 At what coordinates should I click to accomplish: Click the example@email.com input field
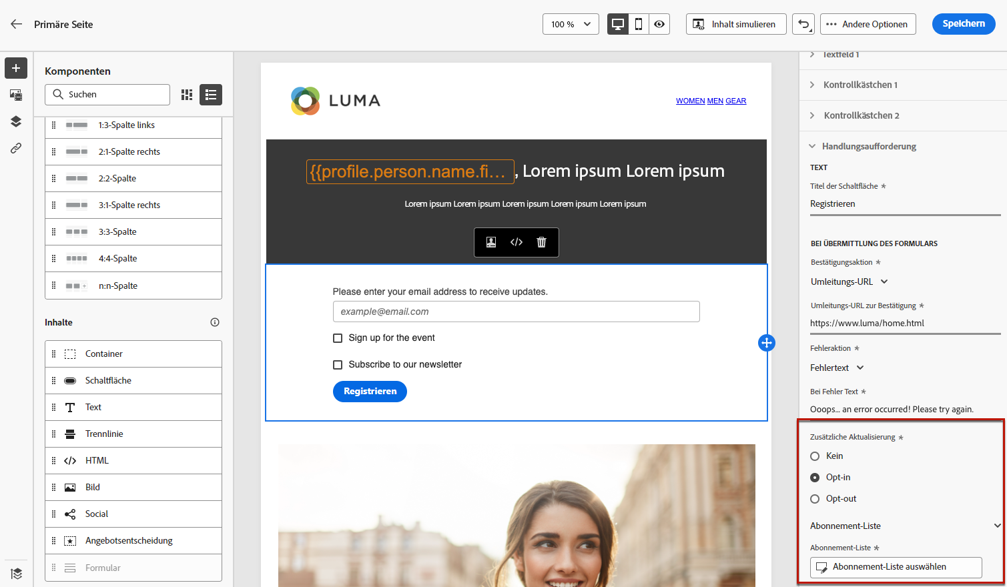pyautogui.click(x=517, y=312)
